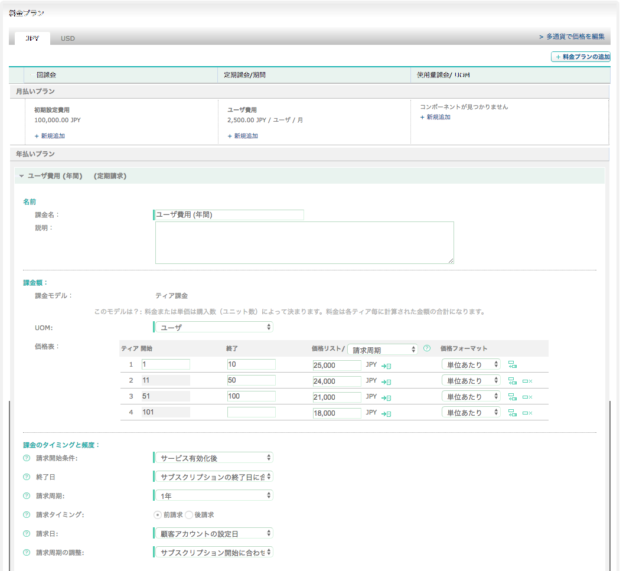This screenshot has height=571, width=623.
Task: Collapse the ユーザ費用 (年間) section
Action: 22,176
